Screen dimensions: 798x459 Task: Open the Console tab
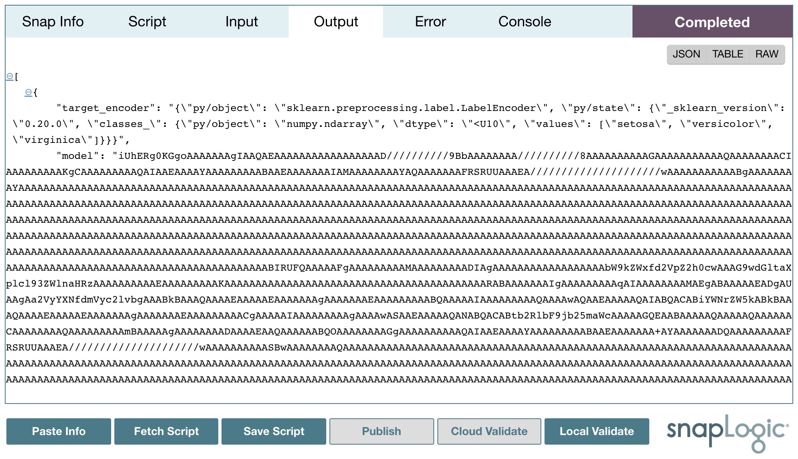point(524,22)
